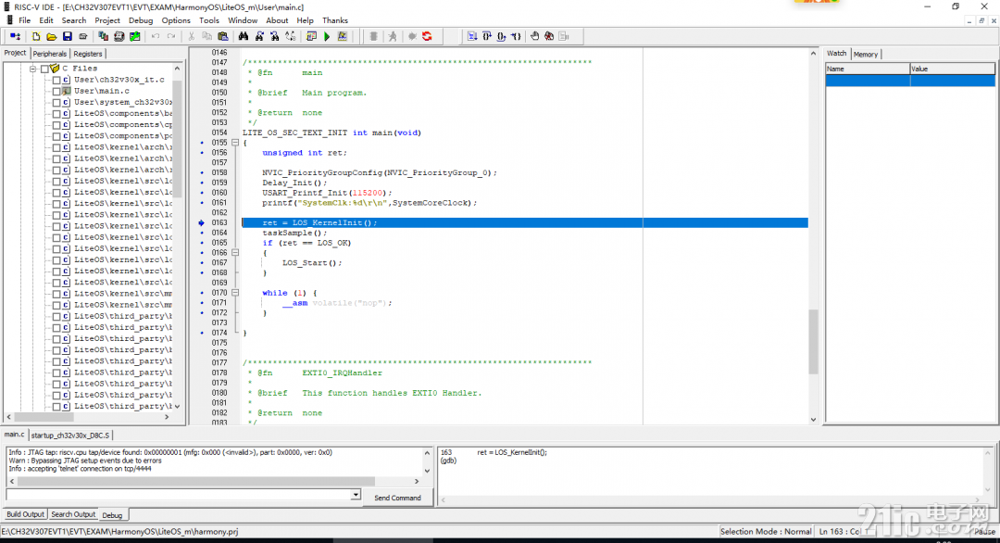Click the yellow folder icon for C Files
Viewport: 1000px width, 543px height.
55,69
